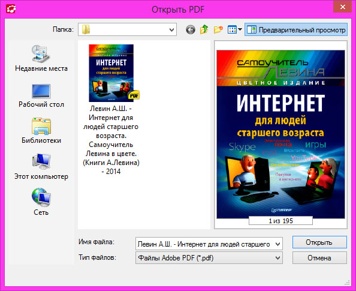Click the book cover preview image

click(280, 134)
